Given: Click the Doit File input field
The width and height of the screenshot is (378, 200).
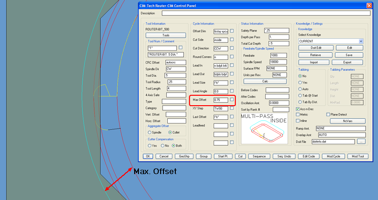Looking at the screenshot, I should coord(333,142).
